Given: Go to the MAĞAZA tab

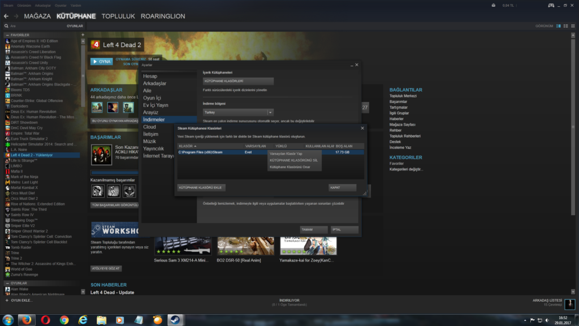Looking at the screenshot, I should (x=37, y=16).
